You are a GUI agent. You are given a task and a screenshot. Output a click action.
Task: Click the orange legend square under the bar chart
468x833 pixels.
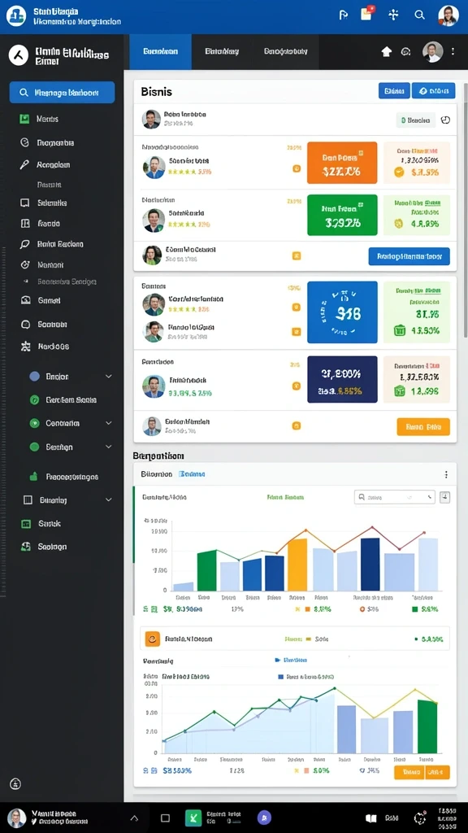click(x=307, y=609)
